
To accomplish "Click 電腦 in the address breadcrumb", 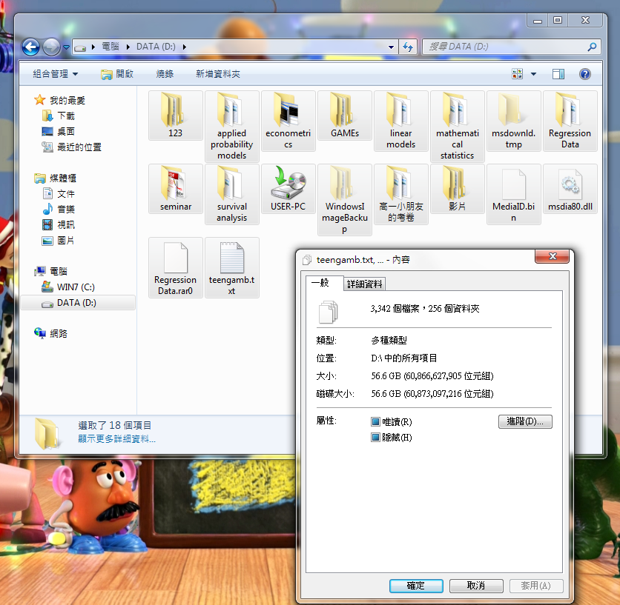I will point(111,47).
